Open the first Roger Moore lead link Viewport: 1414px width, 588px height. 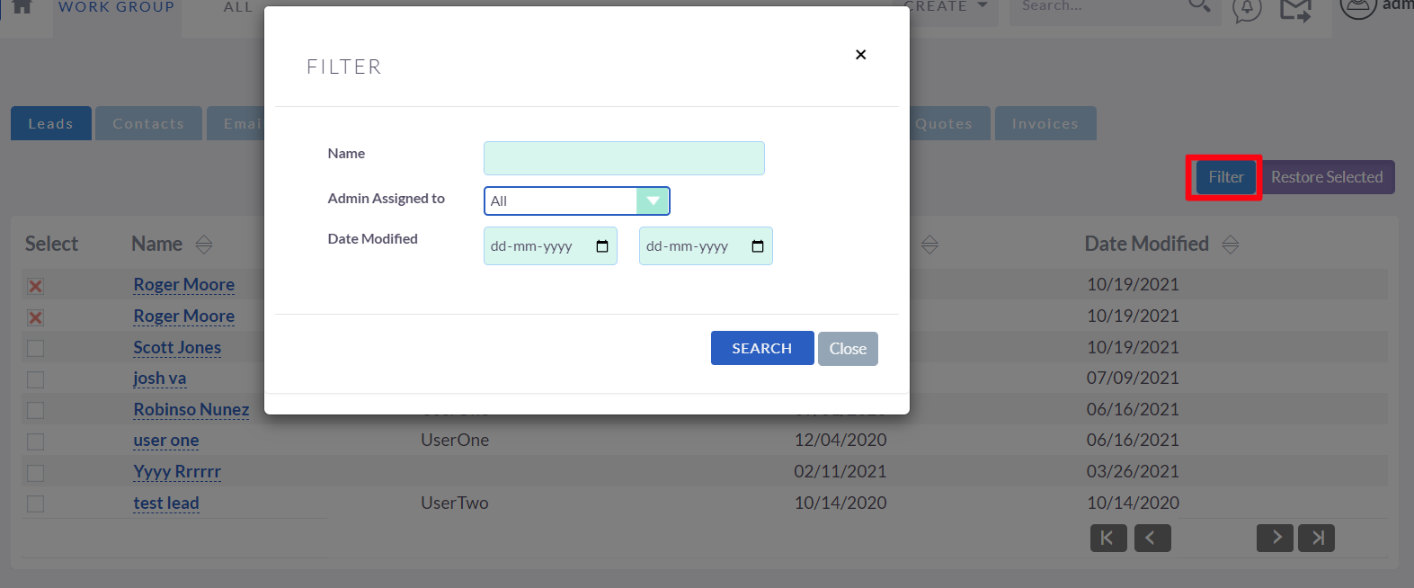point(184,284)
